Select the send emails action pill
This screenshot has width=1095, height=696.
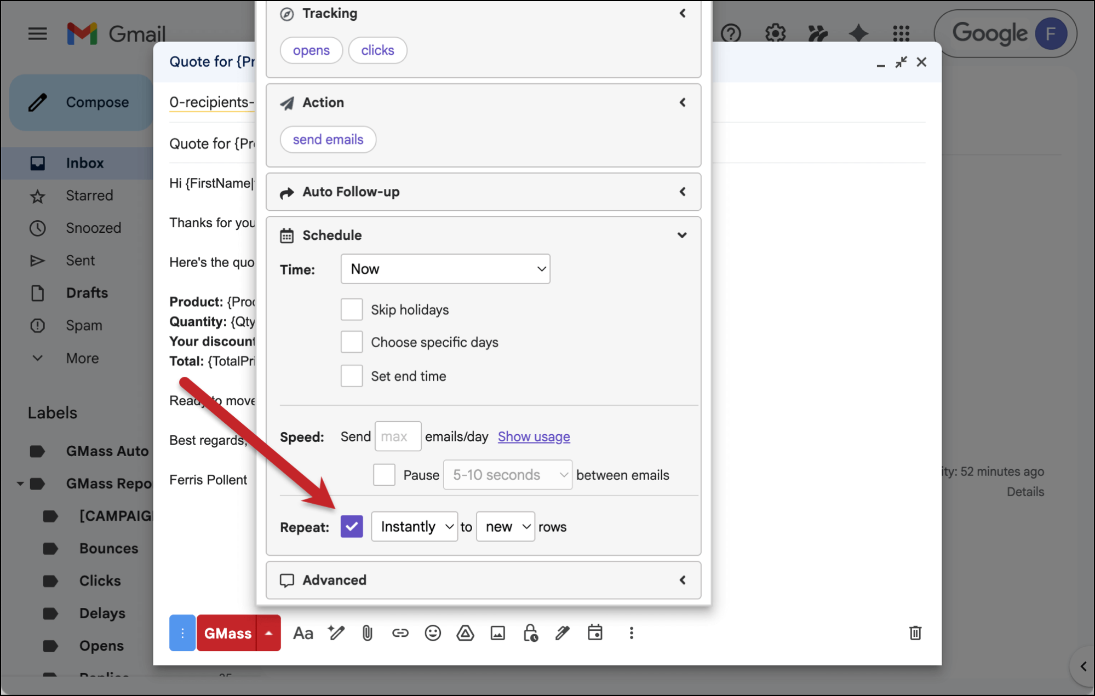328,140
